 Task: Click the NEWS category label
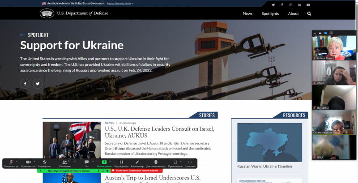click(x=109, y=123)
